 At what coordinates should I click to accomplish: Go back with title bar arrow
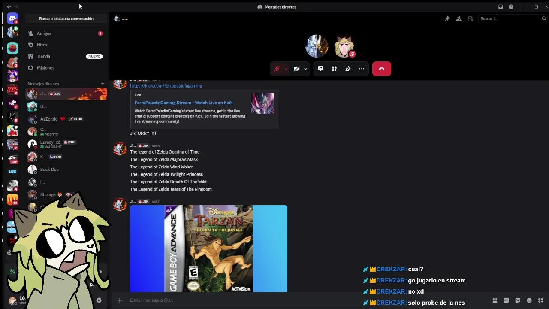pos(9,7)
